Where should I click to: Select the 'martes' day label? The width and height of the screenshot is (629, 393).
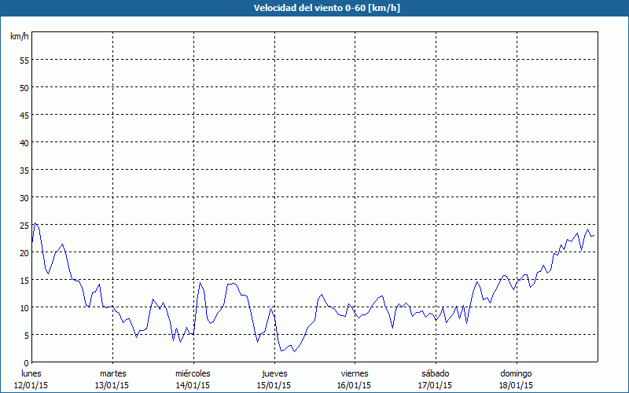pyautogui.click(x=112, y=373)
